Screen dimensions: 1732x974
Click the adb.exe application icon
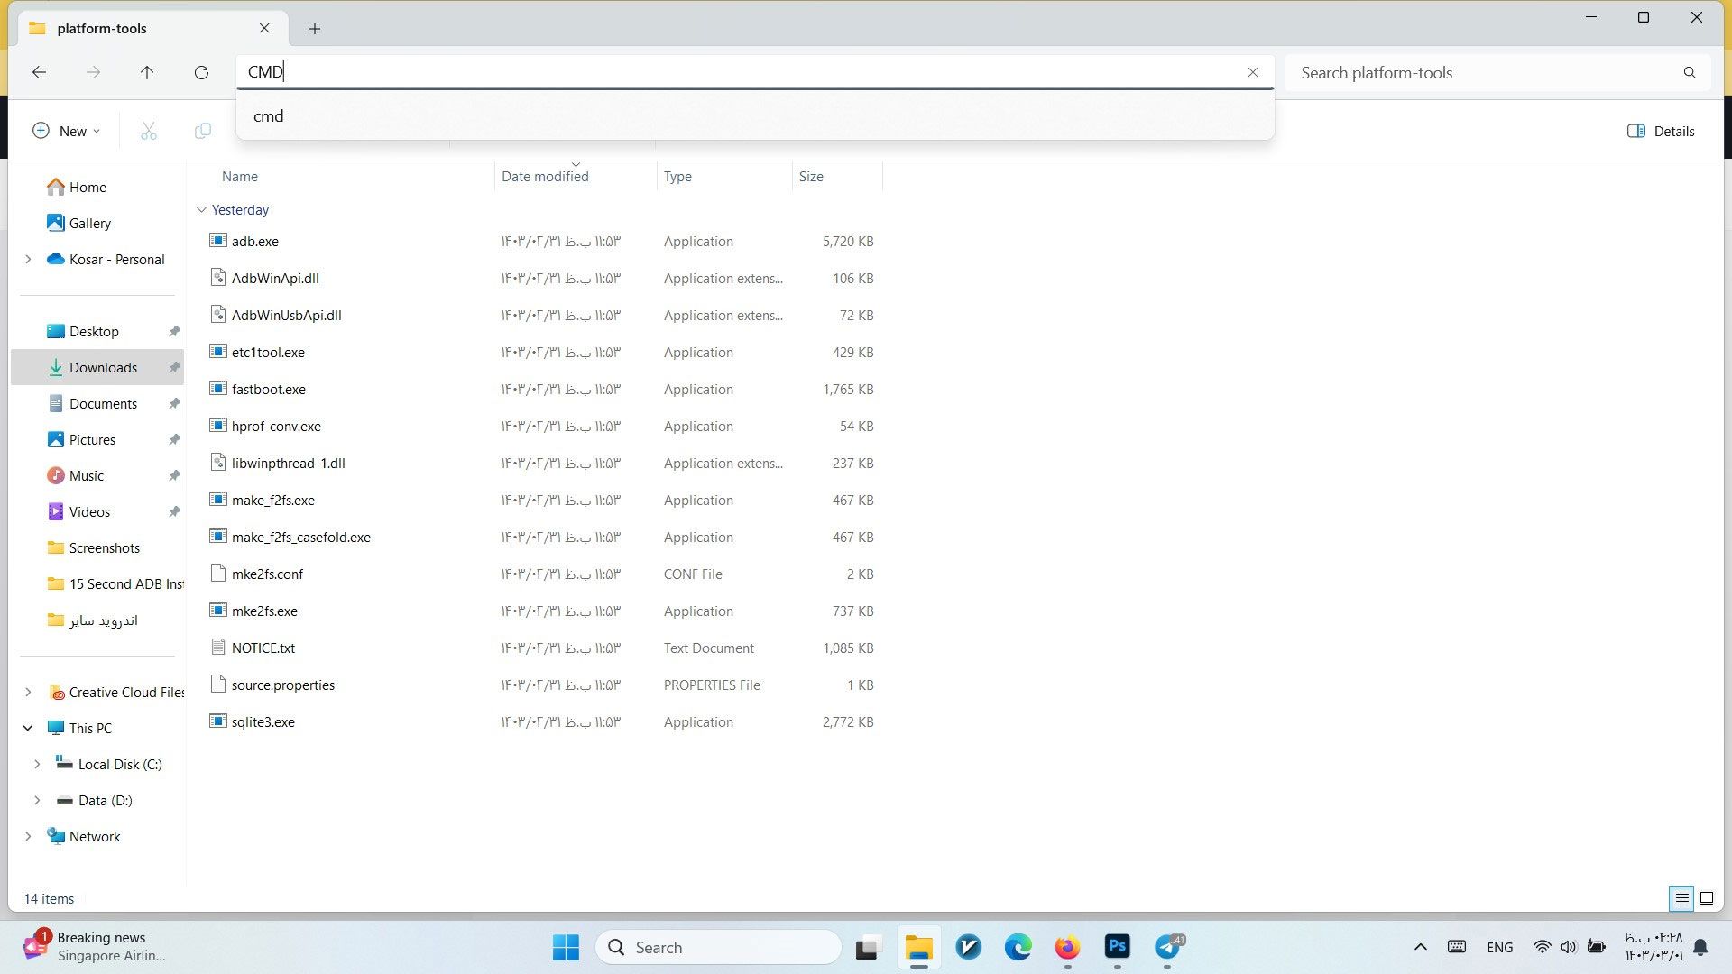(x=217, y=242)
